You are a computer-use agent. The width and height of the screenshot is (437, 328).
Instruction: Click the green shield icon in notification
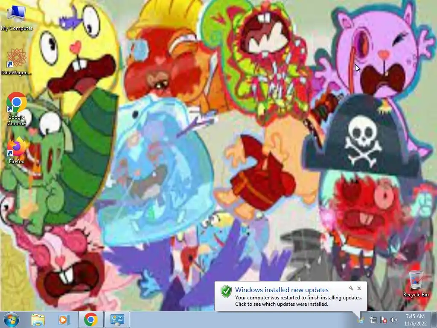(x=226, y=291)
